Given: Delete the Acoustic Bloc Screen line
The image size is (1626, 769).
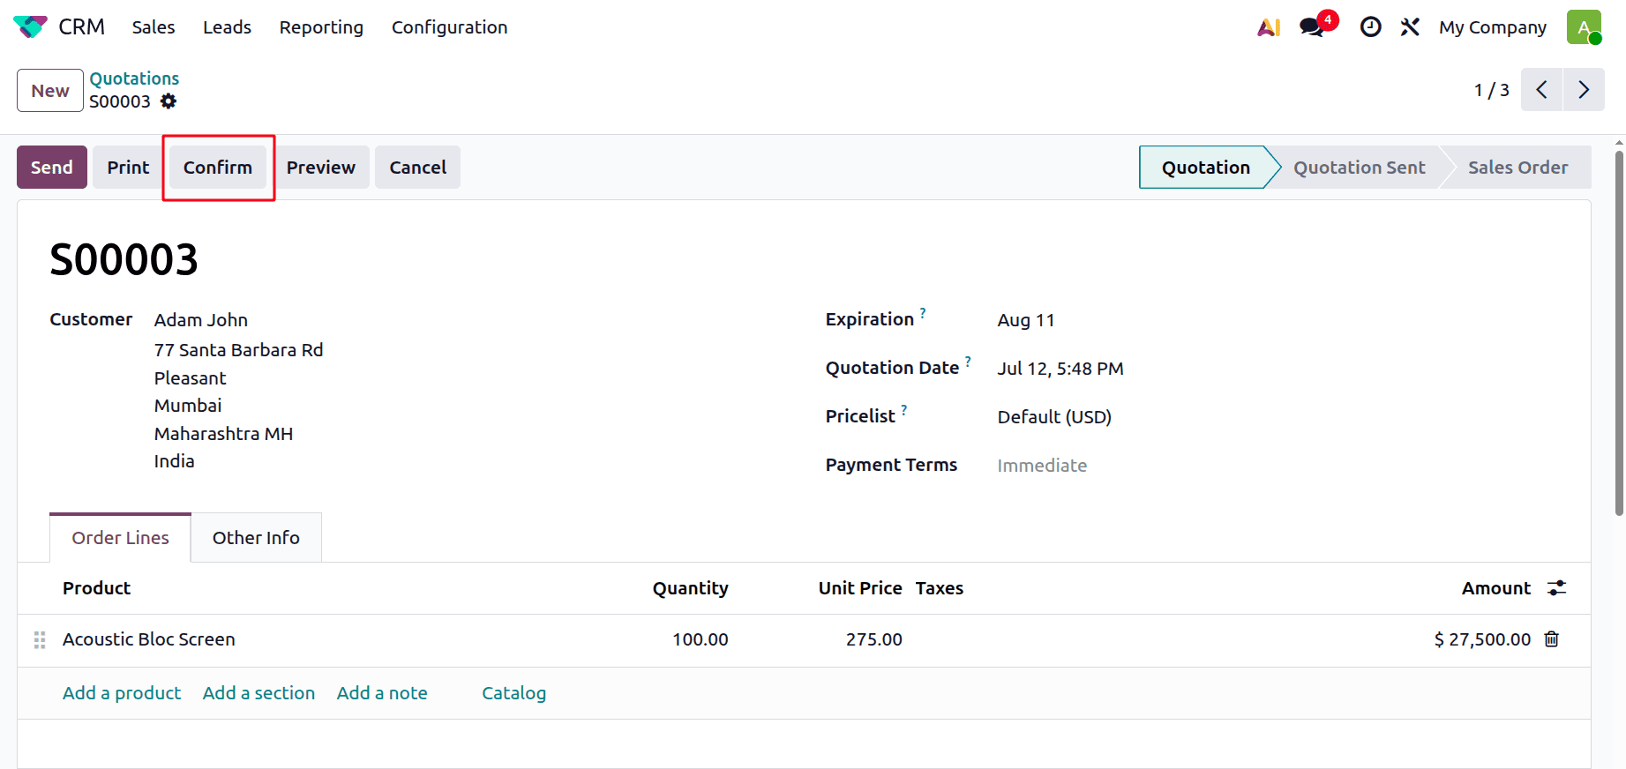Looking at the screenshot, I should [1552, 639].
